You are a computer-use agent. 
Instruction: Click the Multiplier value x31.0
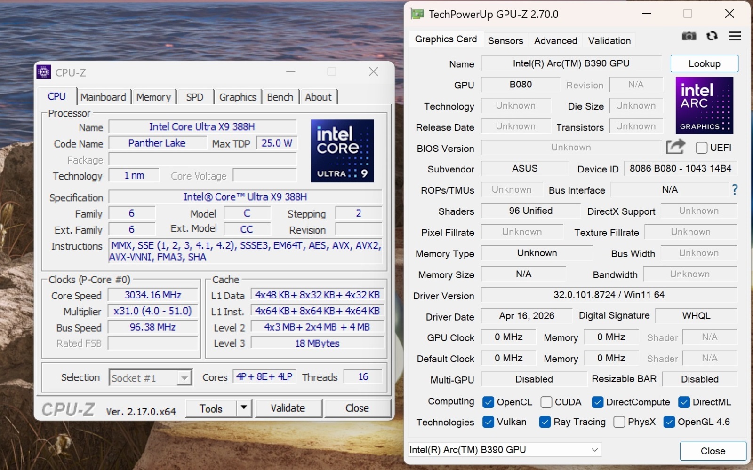153,311
